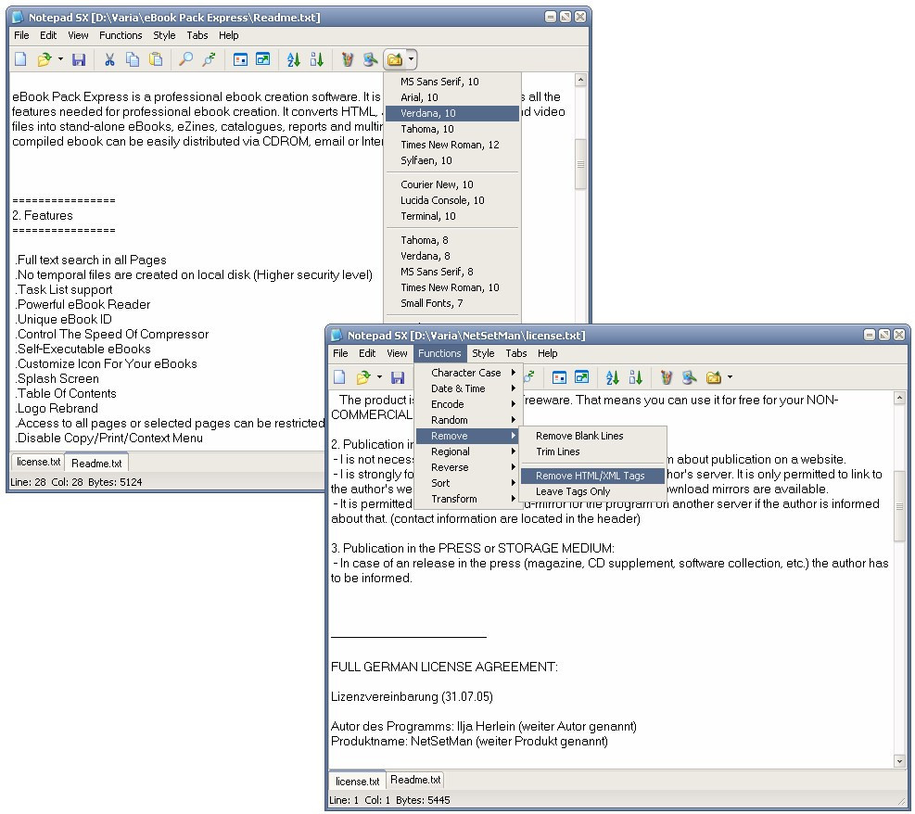Expand Open dropdown arrow in Readme window
This screenshot has width=915, height=814.
60,59
